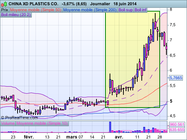The image size is (187, 140).
Task: Click the CHINA XD PLASTICS CO. title
Action: pos(33,4)
